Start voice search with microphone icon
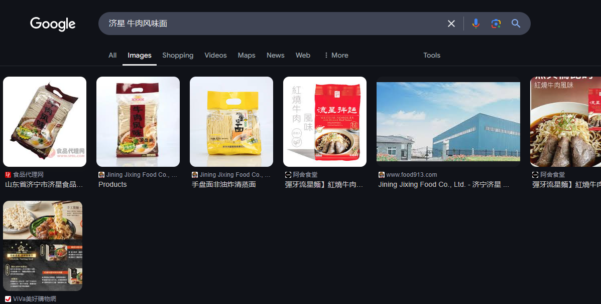Screen dimensions: 601x304 475,24
